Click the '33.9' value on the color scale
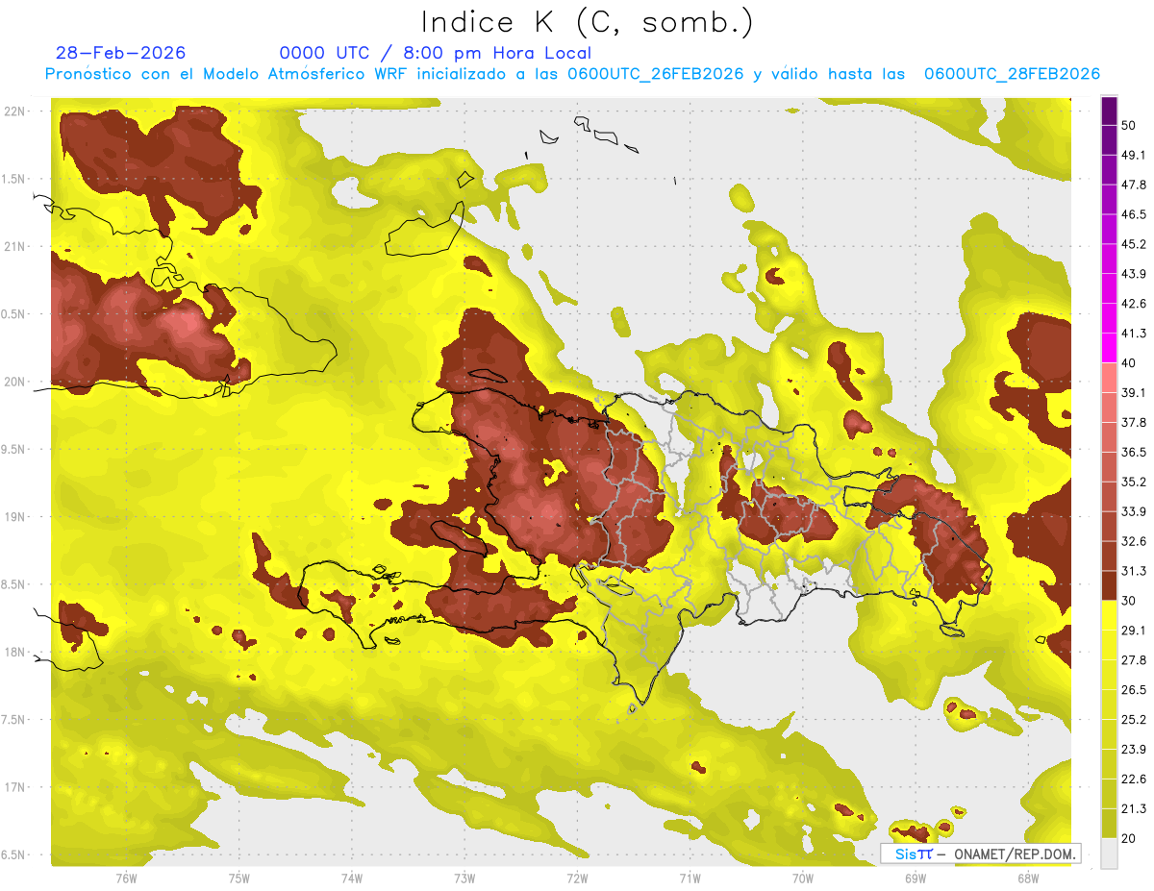 1134,511
